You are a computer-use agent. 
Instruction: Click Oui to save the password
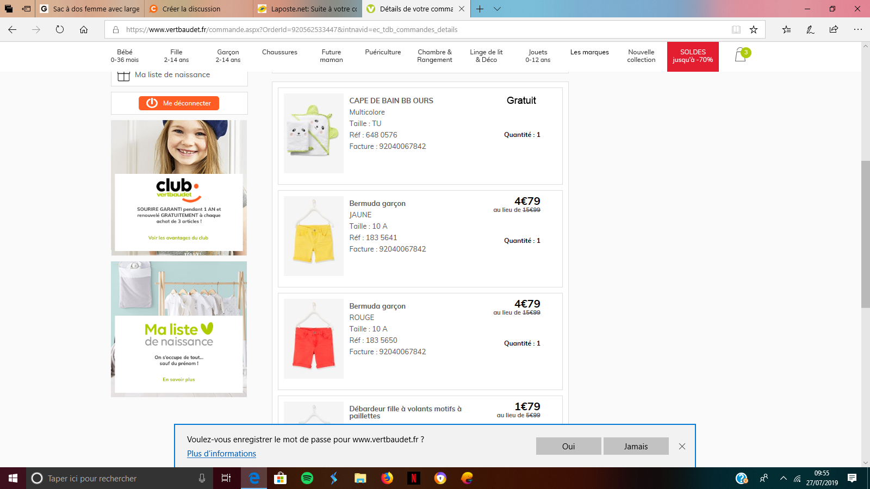coord(568,446)
